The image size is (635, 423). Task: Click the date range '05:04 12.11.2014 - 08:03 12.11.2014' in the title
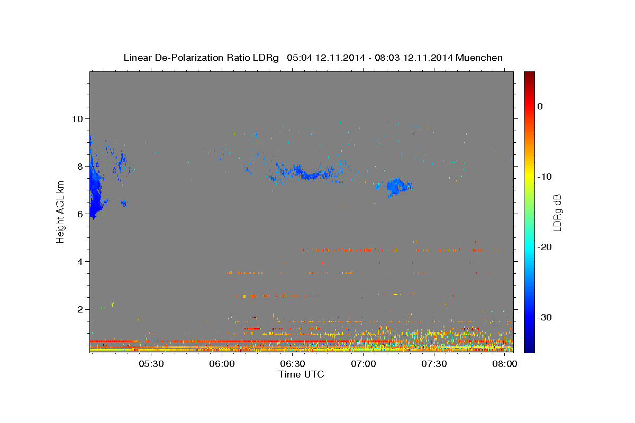click(x=369, y=58)
